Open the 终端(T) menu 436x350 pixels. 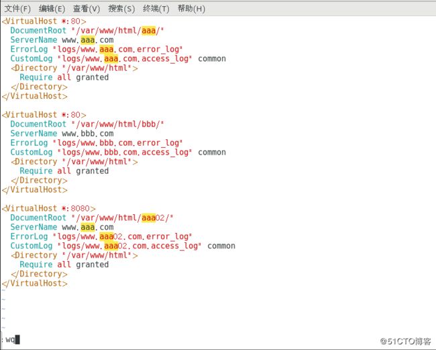tap(156, 9)
